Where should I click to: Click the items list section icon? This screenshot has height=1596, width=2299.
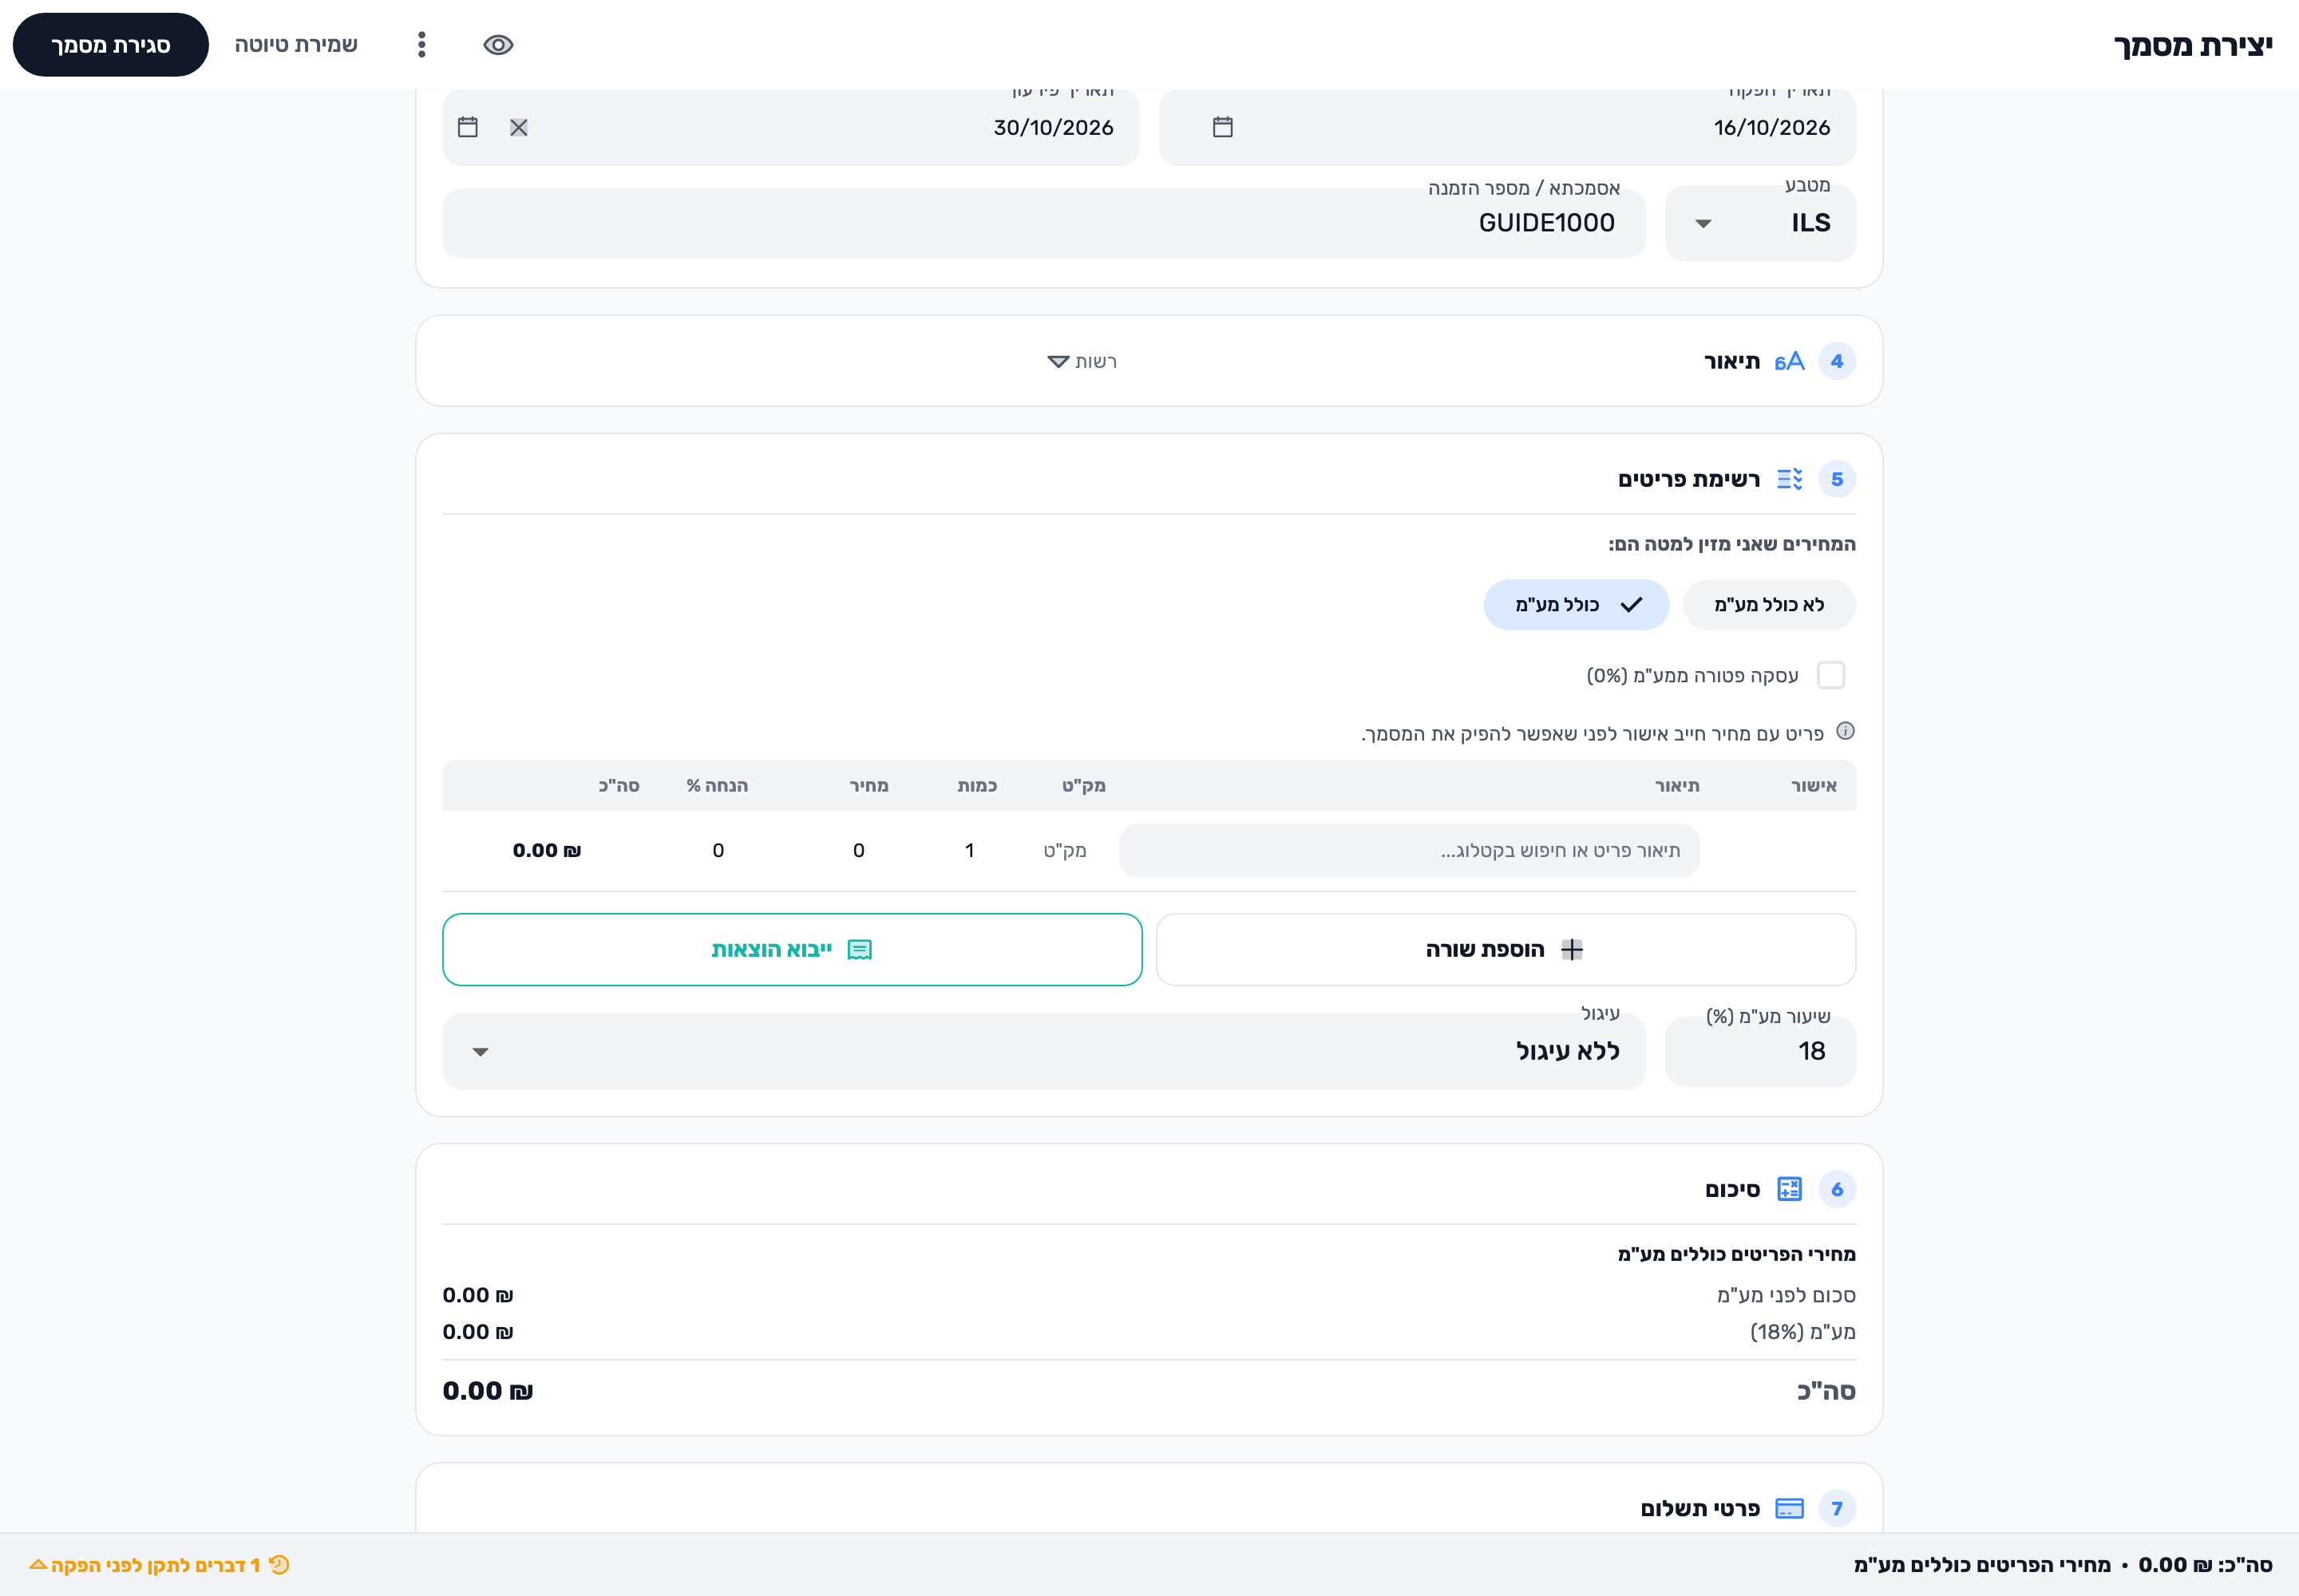pos(1789,479)
